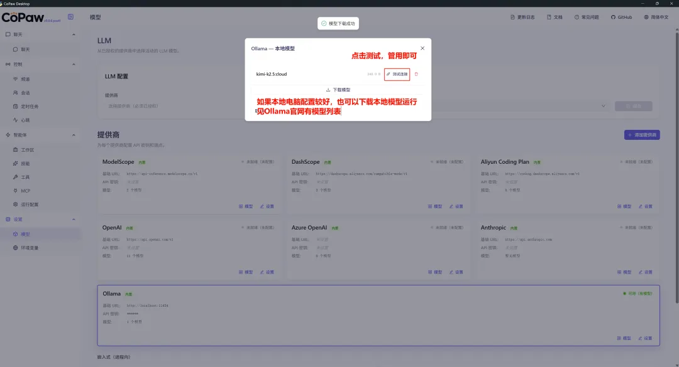This screenshot has width=679, height=367.
Task: Click the Aliyun Coding Plan provider title
Action: click(x=505, y=162)
